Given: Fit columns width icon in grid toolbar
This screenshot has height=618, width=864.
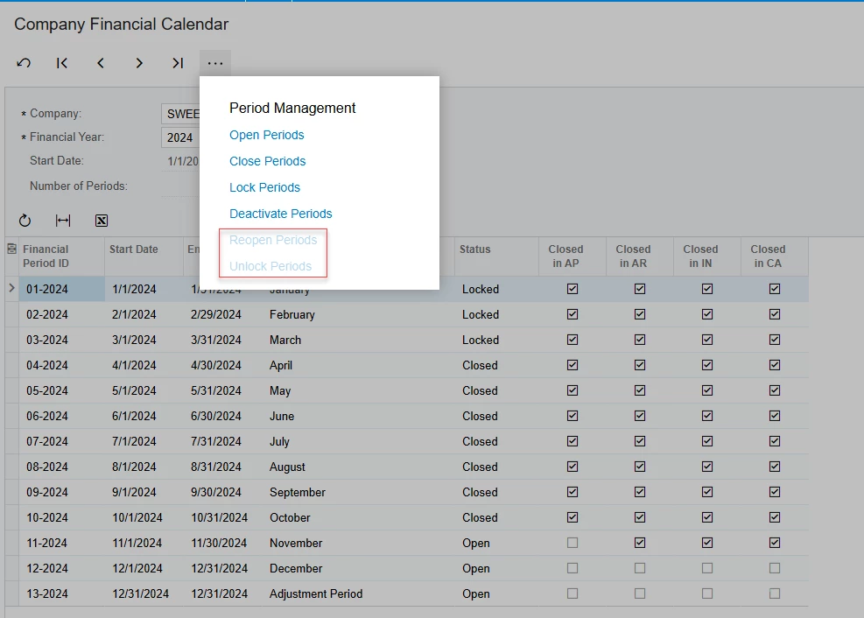Looking at the screenshot, I should [x=63, y=221].
